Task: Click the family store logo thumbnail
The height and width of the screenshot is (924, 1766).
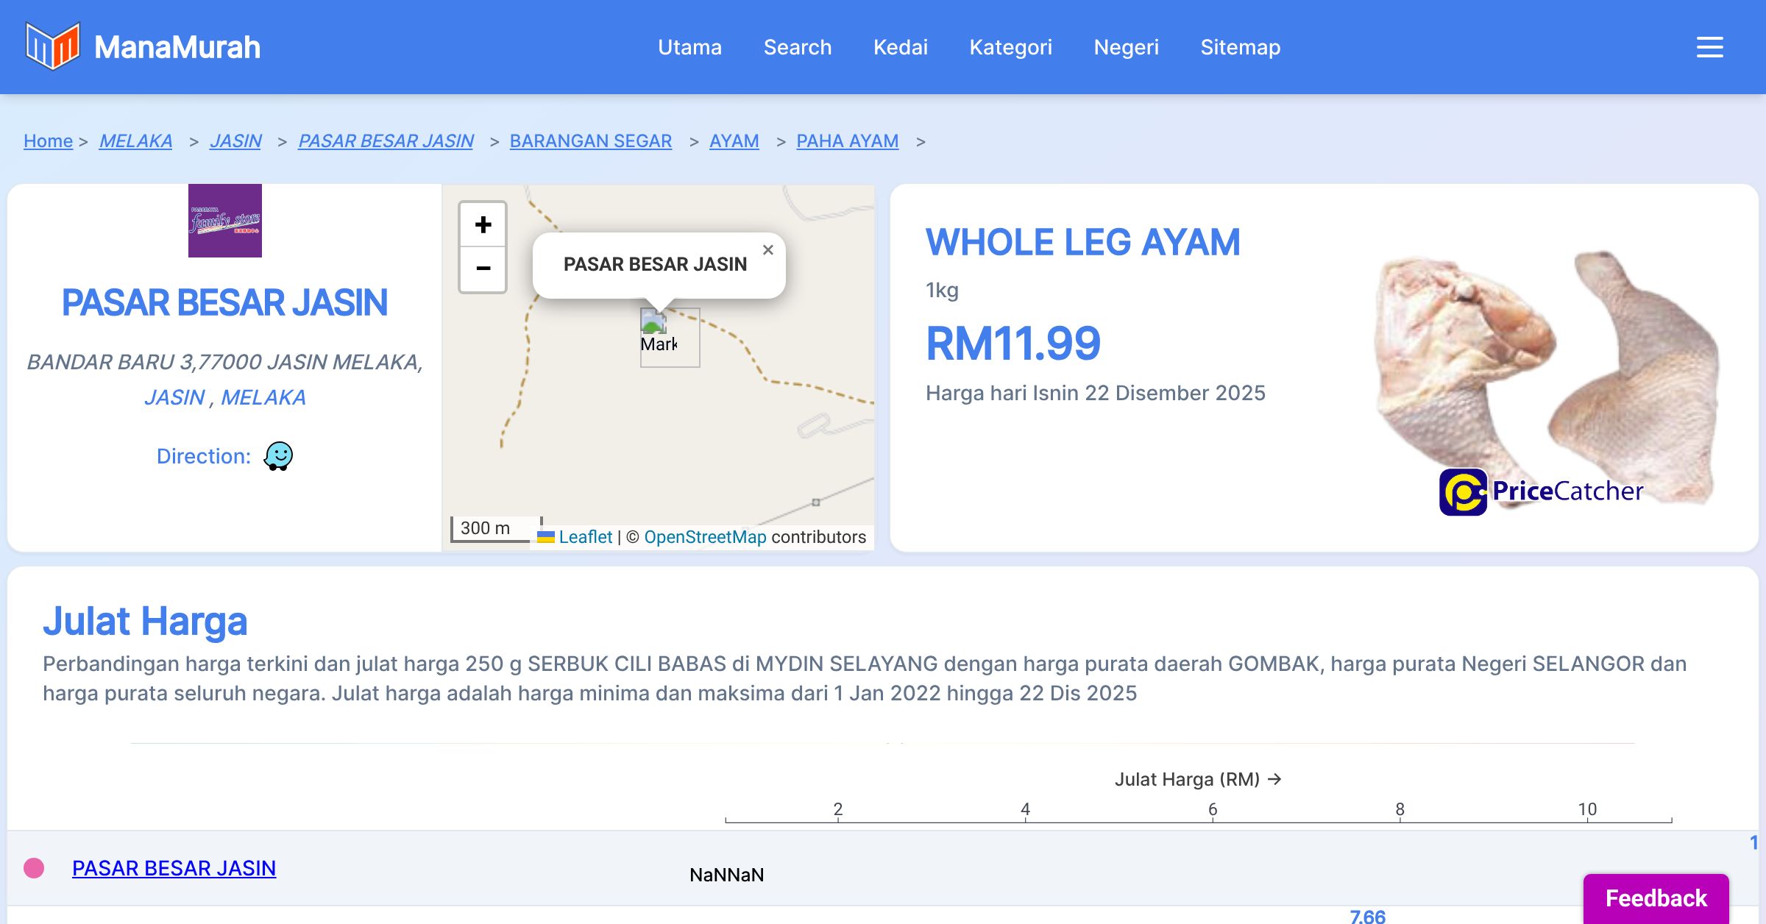Action: click(224, 221)
